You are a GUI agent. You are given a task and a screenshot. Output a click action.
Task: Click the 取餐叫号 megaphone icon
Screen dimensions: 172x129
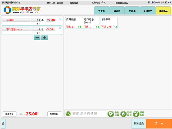(x=123, y=114)
